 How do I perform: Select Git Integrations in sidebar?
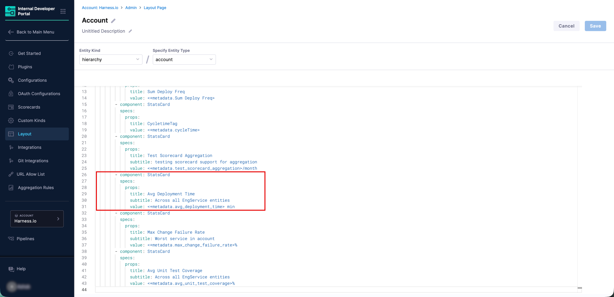point(33,161)
